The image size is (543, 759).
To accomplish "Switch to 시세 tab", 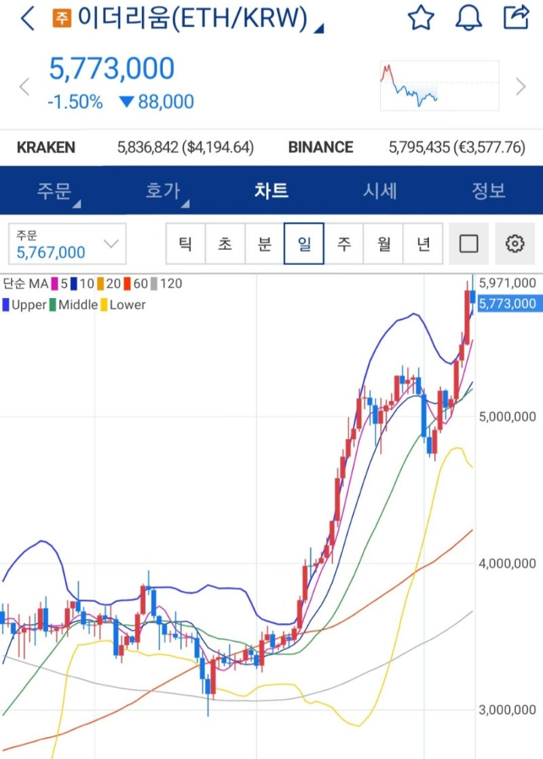I will click(380, 191).
